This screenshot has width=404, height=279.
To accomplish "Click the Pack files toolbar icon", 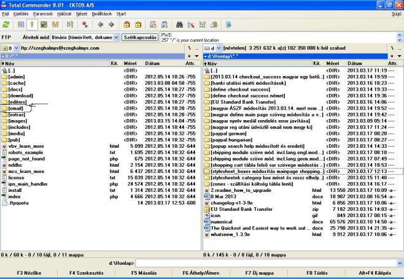I will [126, 25].
